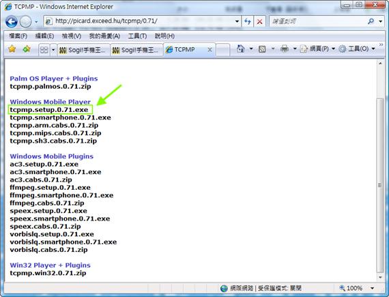
Task: Click the scrollbar down arrow
Action: [380, 277]
